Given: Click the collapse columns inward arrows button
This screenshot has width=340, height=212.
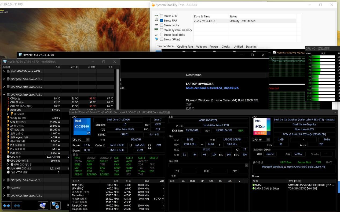Looking at the screenshot, I should [17, 206].
